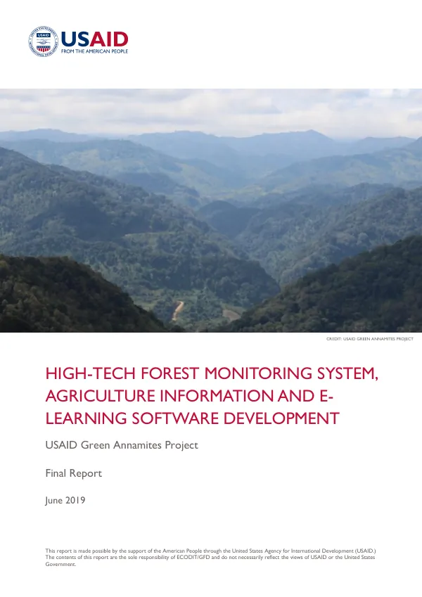Click 'FROM THE AMERICAN PEOPLE' tagline

94,51
